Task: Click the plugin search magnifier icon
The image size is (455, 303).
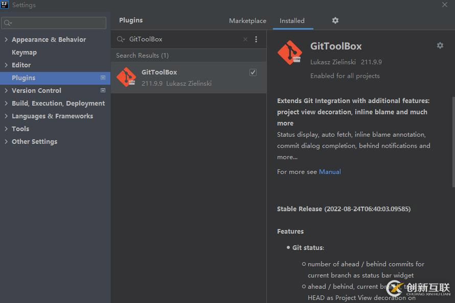Action: [121, 39]
